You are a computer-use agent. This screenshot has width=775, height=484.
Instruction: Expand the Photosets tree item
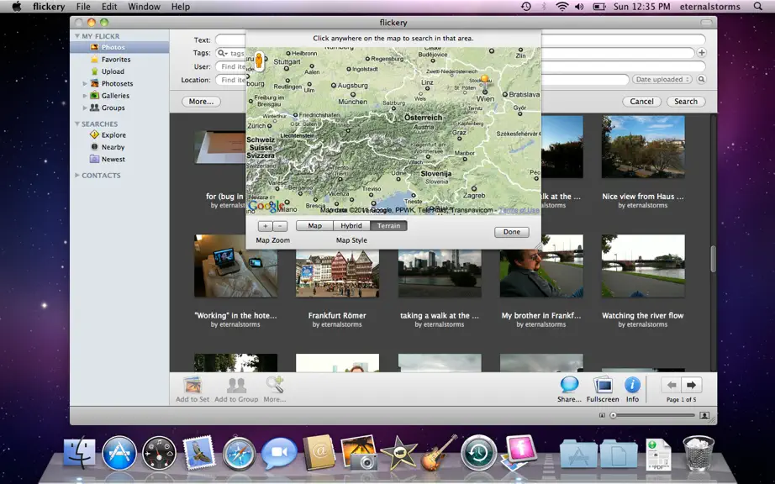85,83
